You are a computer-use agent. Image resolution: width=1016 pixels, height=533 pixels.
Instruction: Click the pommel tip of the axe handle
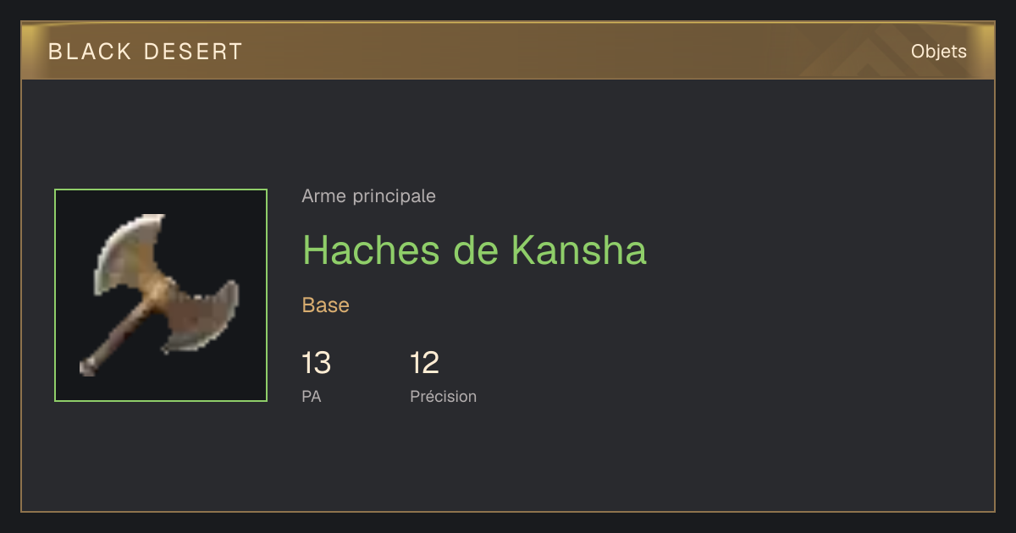[86, 367]
